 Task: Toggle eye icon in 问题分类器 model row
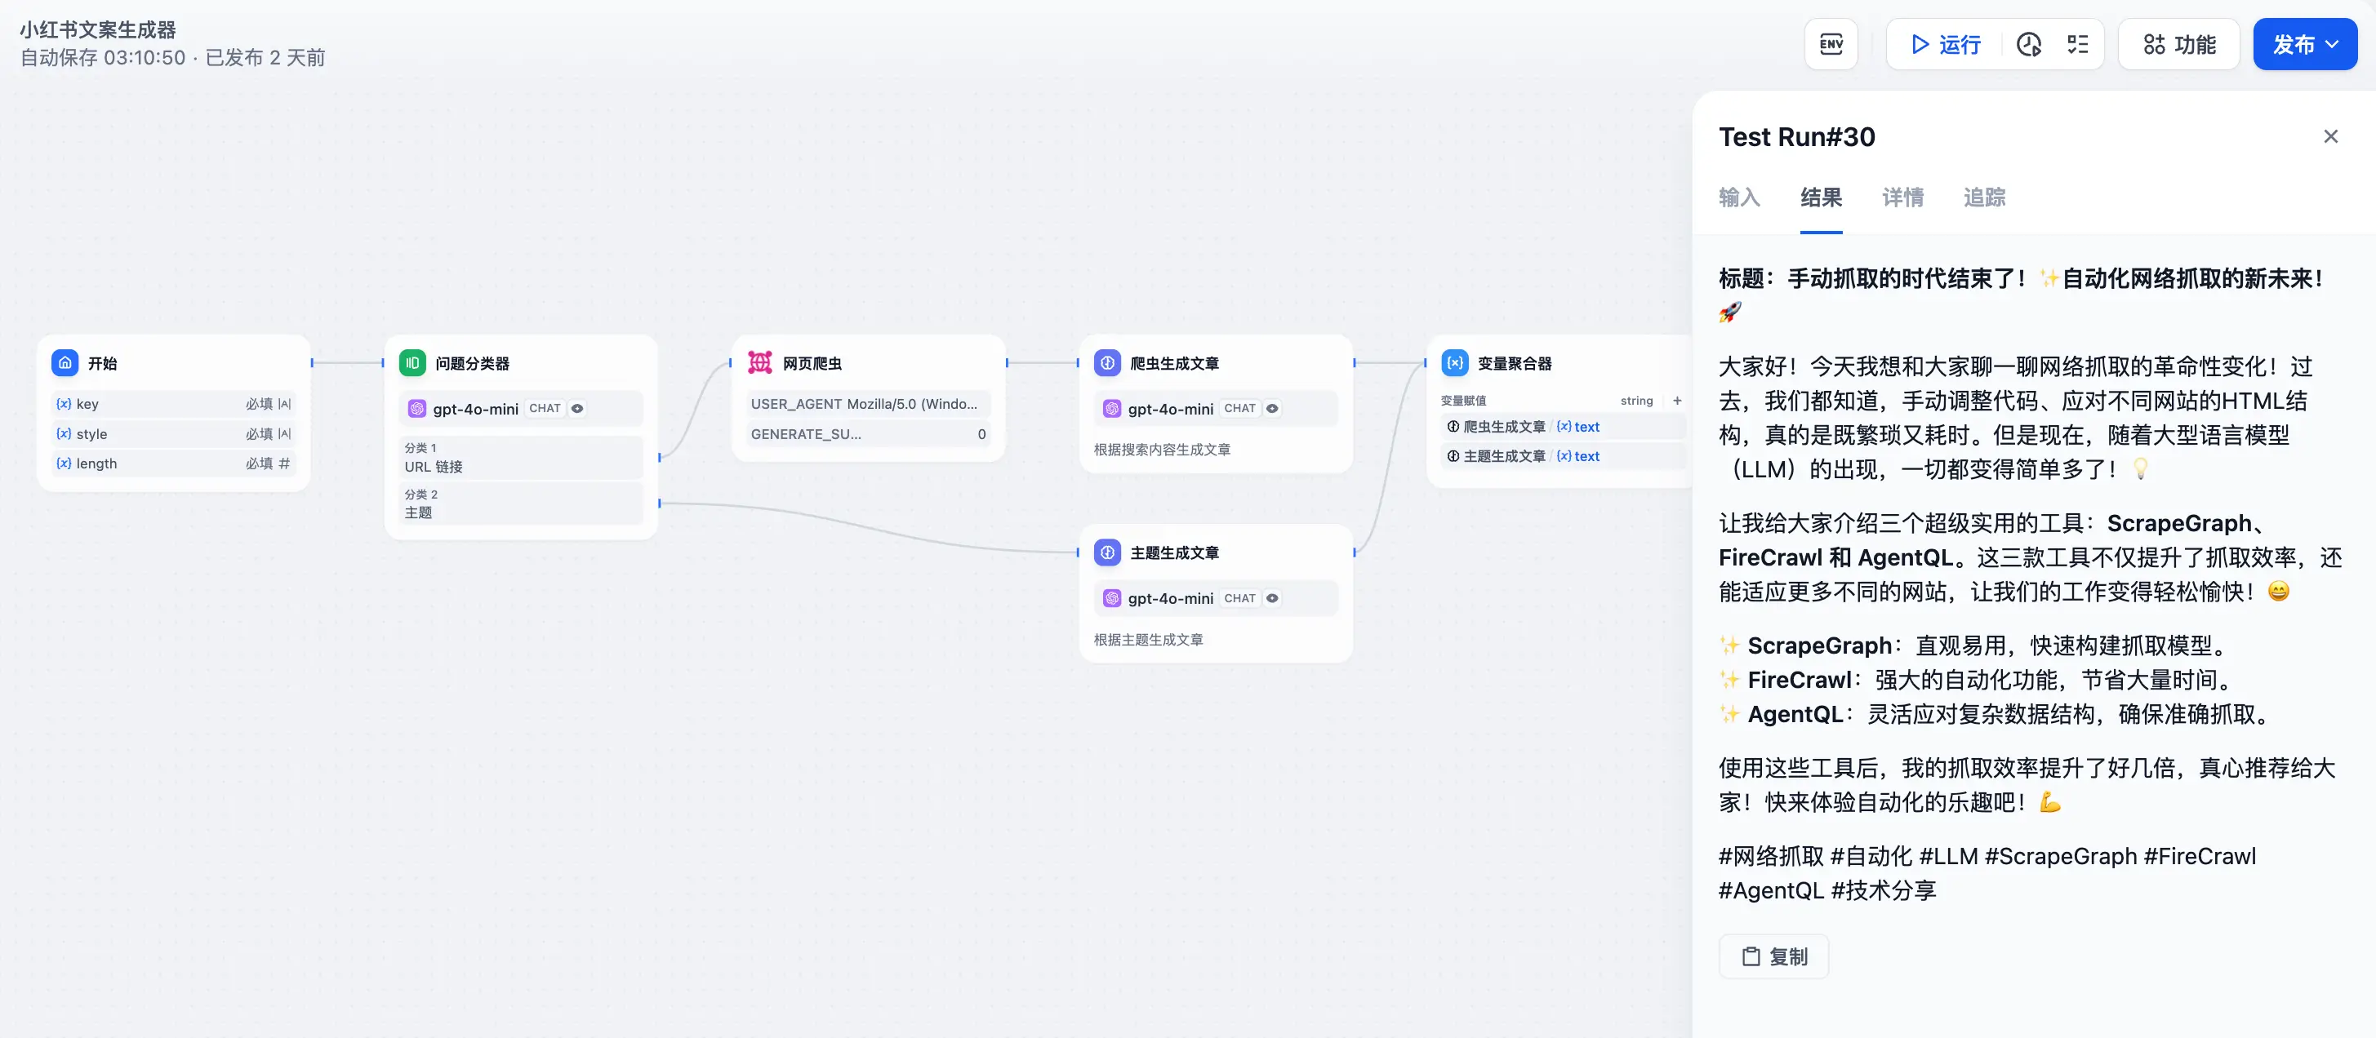[x=577, y=408]
